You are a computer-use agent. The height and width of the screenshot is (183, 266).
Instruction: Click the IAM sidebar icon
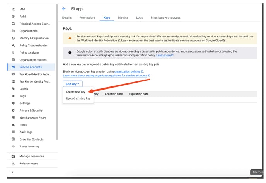(14, 9)
